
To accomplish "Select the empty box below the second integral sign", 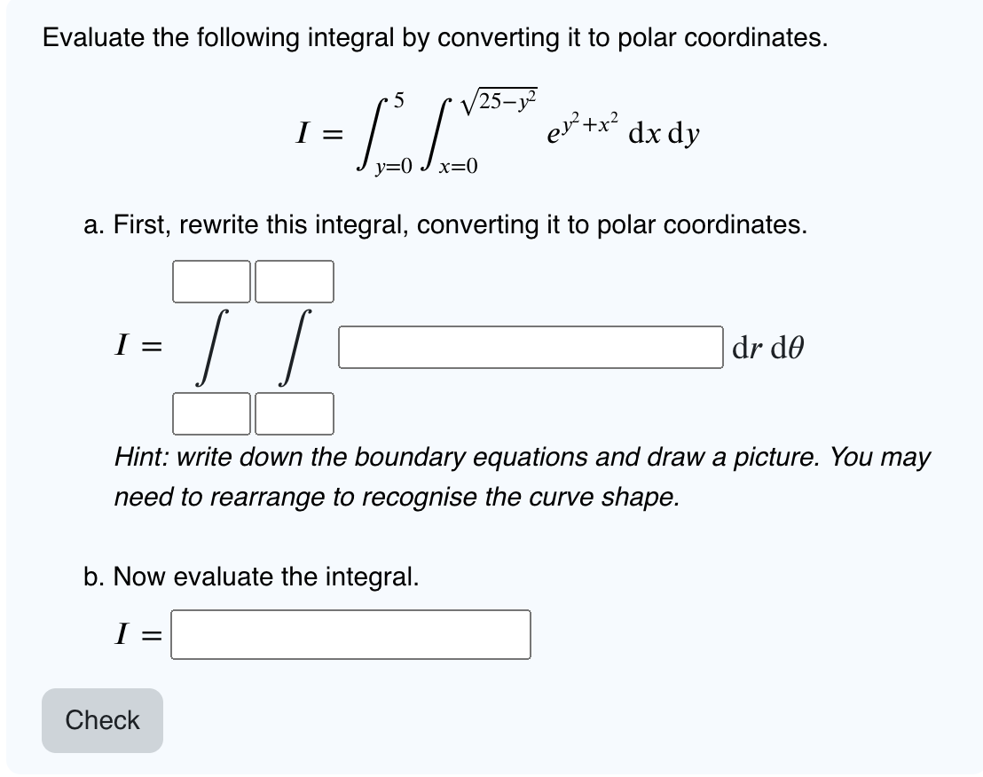I will coord(294,414).
